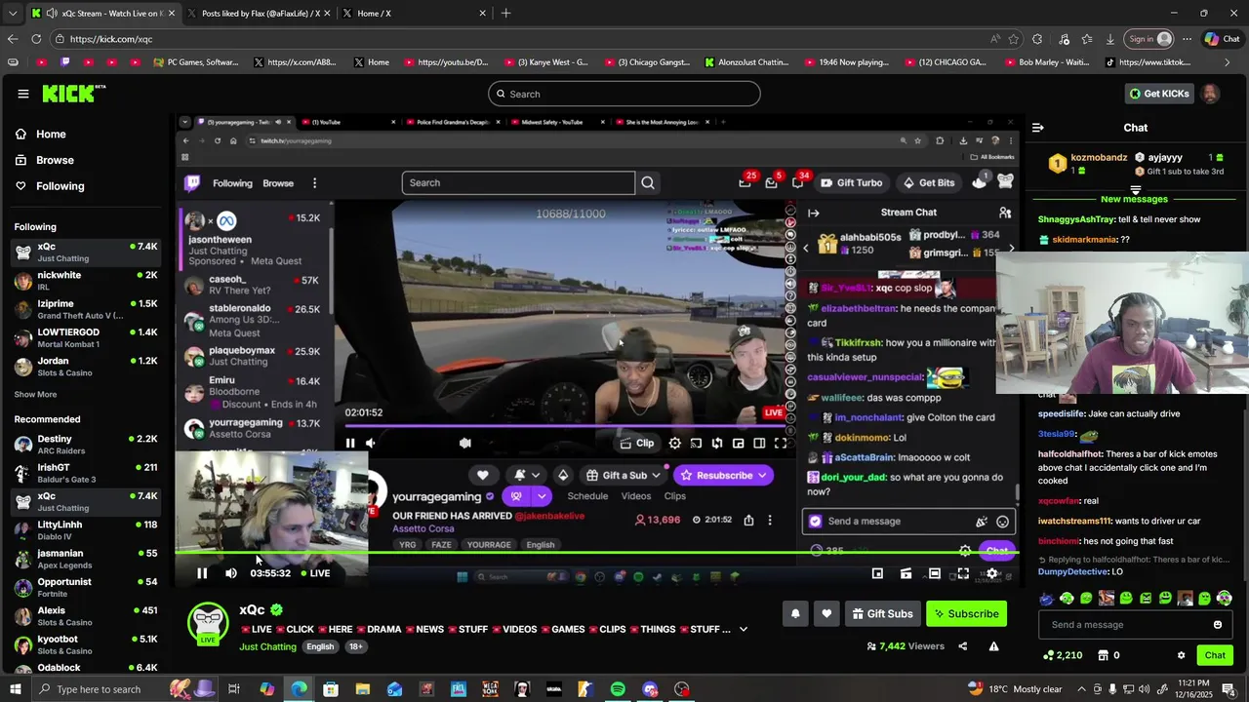Show more bookmarks overflow chevron
The width and height of the screenshot is (1249, 702).
1227,62
